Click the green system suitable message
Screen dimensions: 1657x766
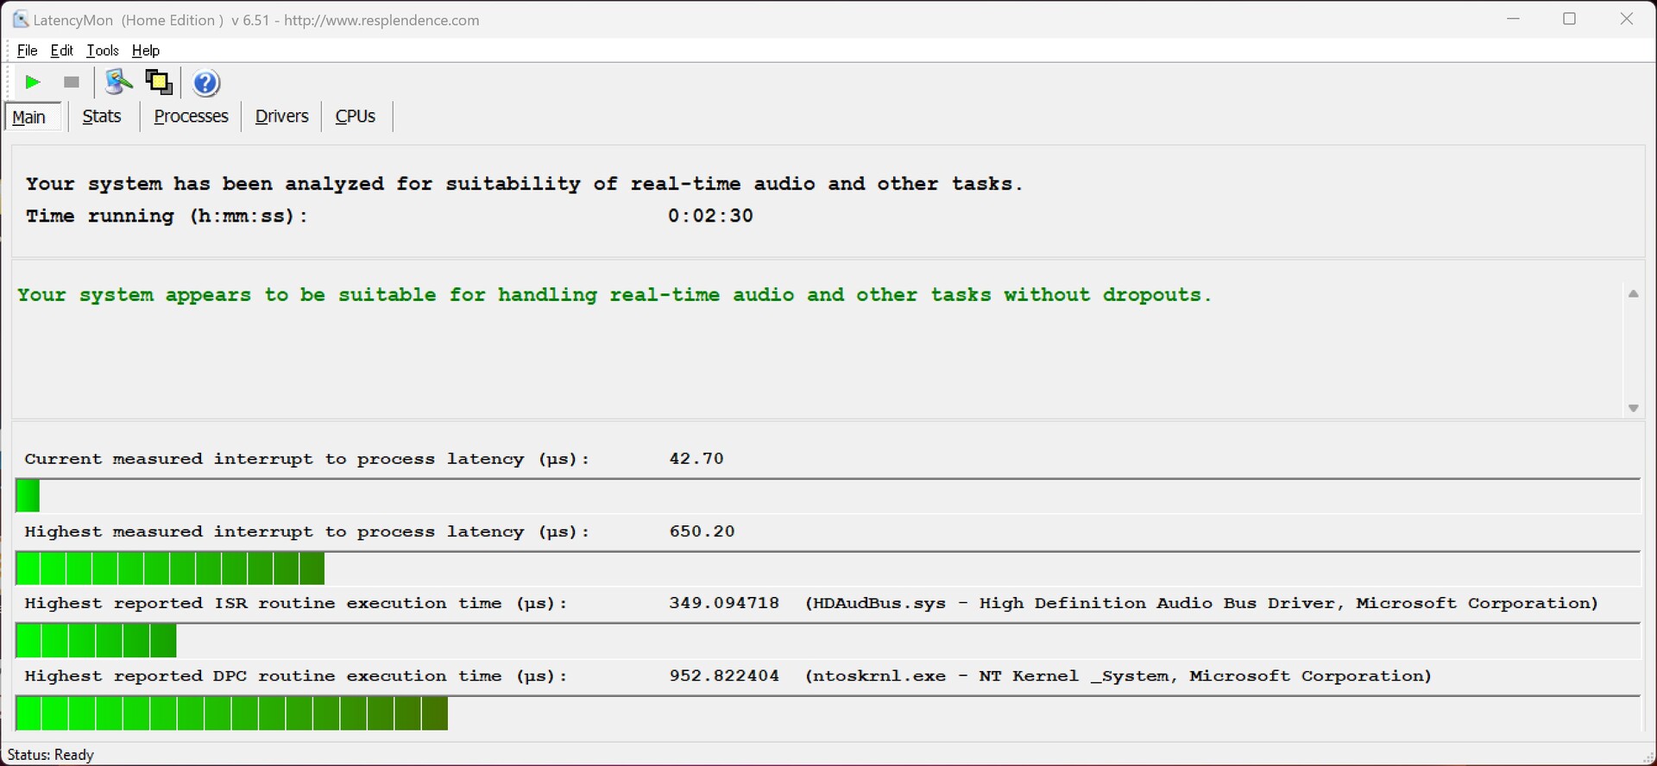point(614,295)
